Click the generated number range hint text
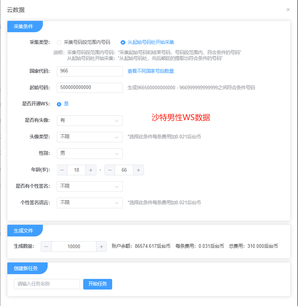 191,87
